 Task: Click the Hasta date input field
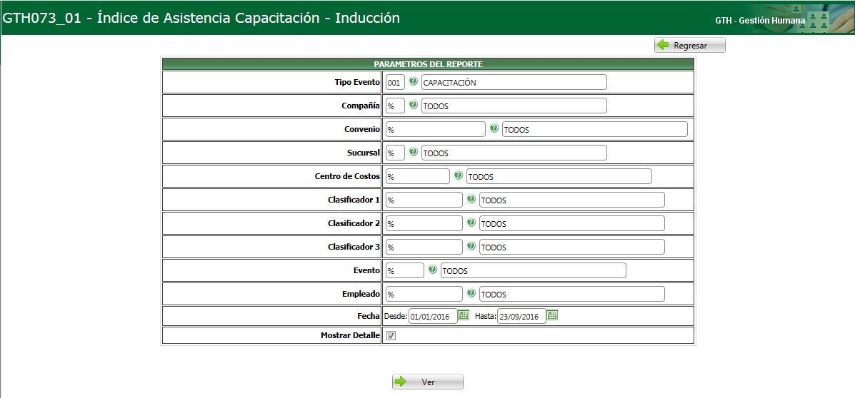pyautogui.click(x=521, y=316)
